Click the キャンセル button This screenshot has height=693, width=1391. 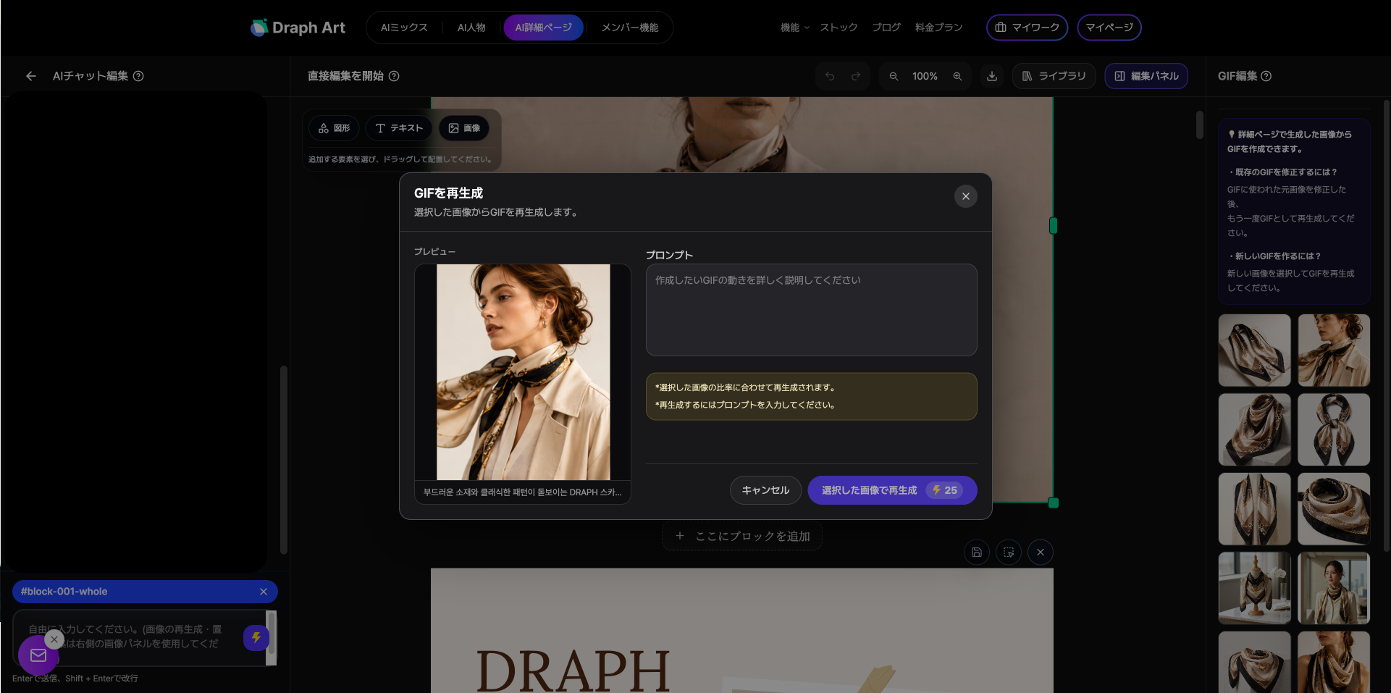(765, 490)
